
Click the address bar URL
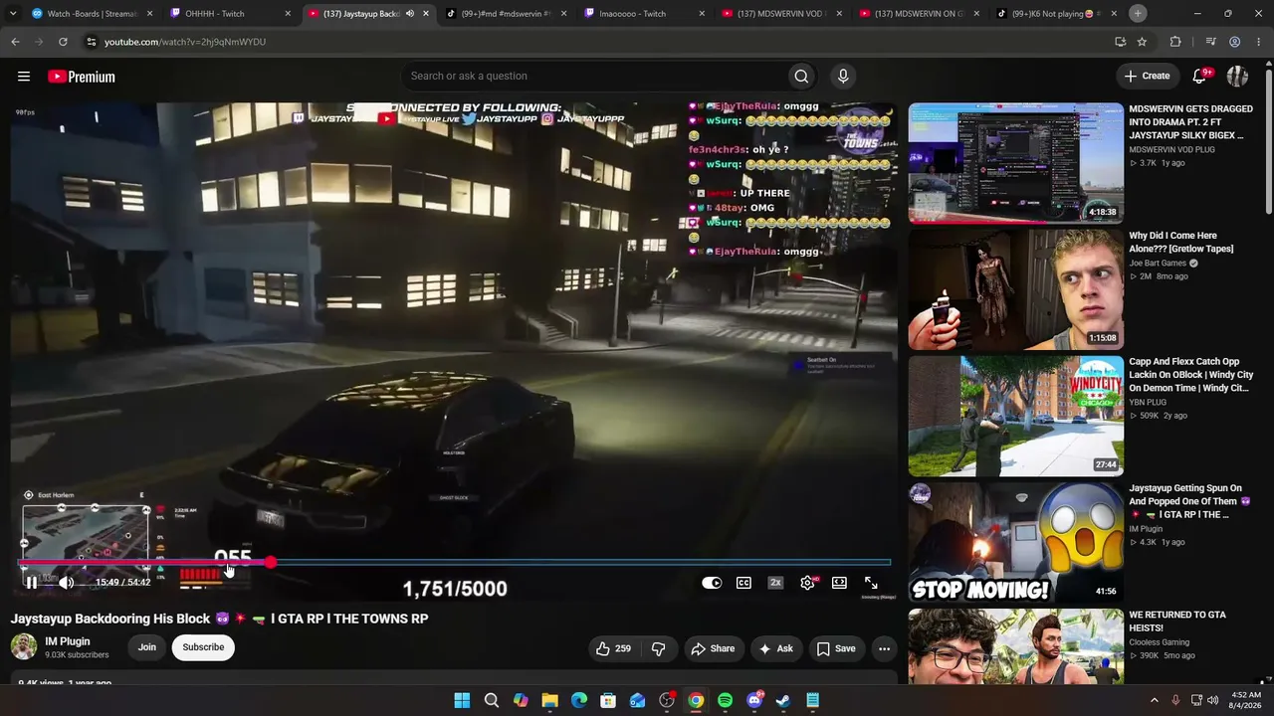(185, 42)
